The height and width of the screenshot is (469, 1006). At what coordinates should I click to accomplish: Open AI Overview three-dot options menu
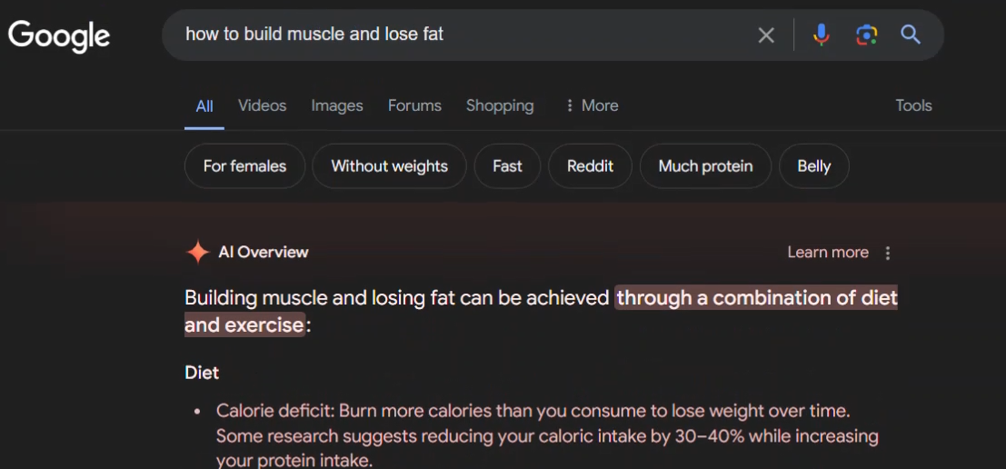click(x=888, y=253)
